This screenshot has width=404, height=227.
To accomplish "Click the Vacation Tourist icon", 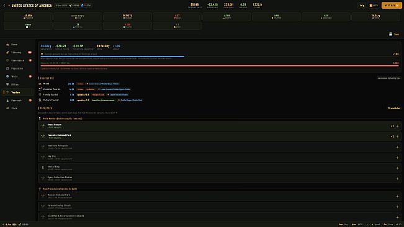I will click(x=40, y=89).
